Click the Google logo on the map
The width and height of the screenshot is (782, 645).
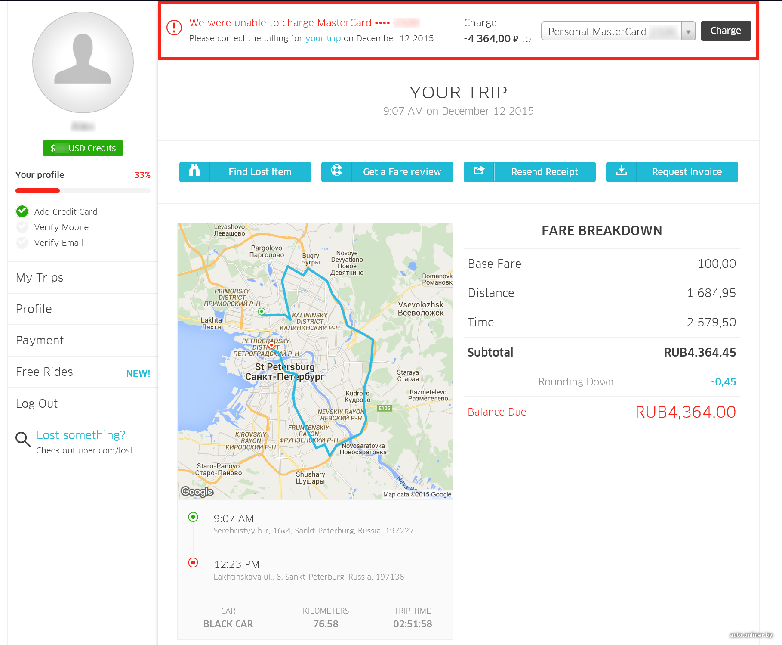tap(197, 492)
